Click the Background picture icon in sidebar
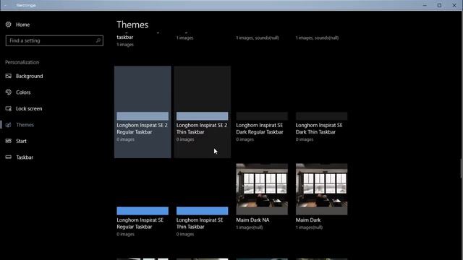Viewport: 463px width, 260px height. (x=8, y=76)
